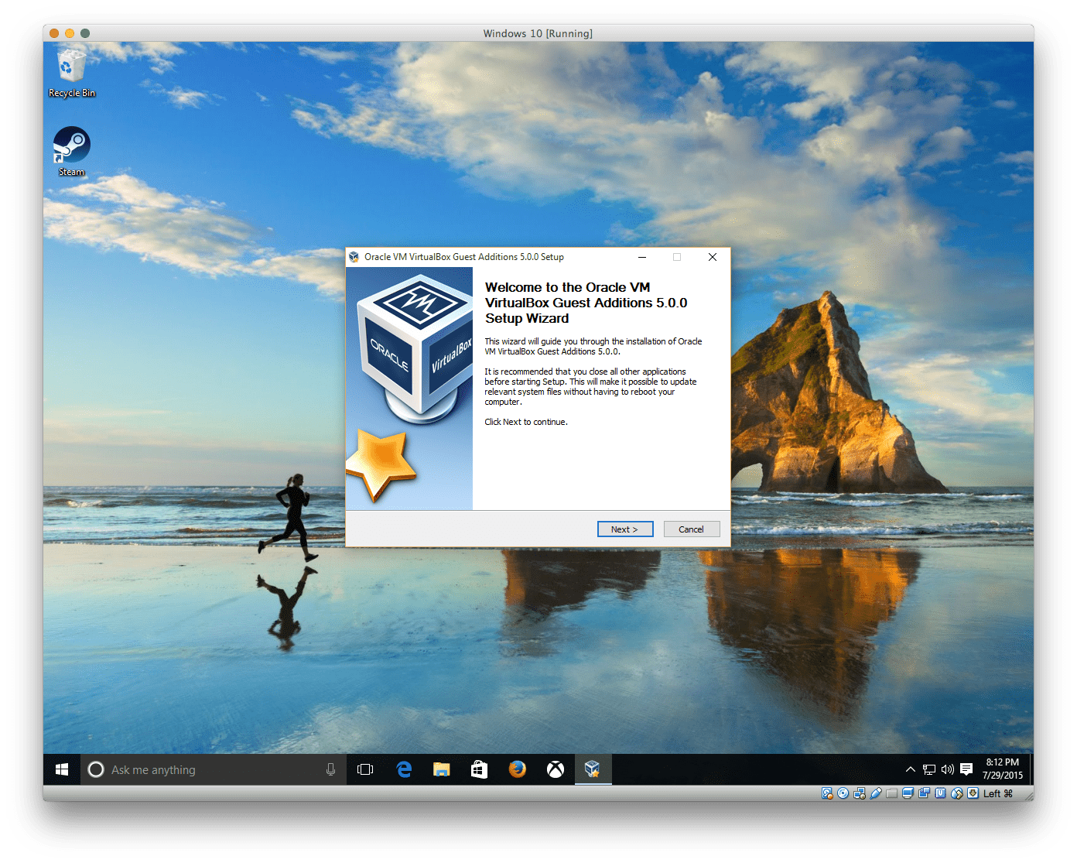The height and width of the screenshot is (863, 1077).
Task: Expand hidden system tray icons
Action: point(911,769)
